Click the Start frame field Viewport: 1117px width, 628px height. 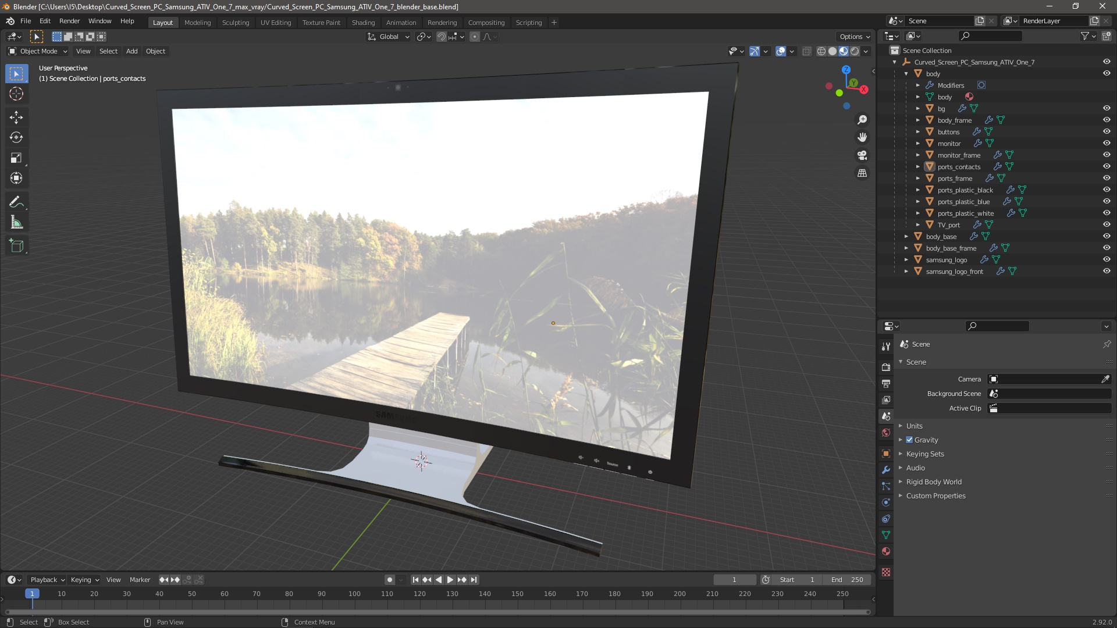coord(797,580)
